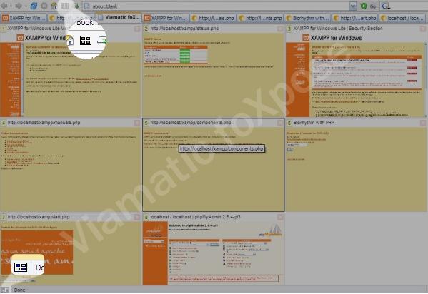Switch to the first XAMPP for Win... tab
This screenshot has height=294, width=428.
24,18
